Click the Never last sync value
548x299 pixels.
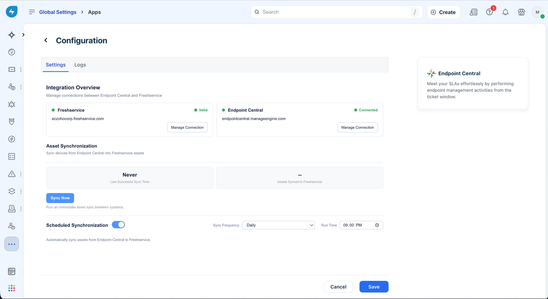pyautogui.click(x=130, y=175)
